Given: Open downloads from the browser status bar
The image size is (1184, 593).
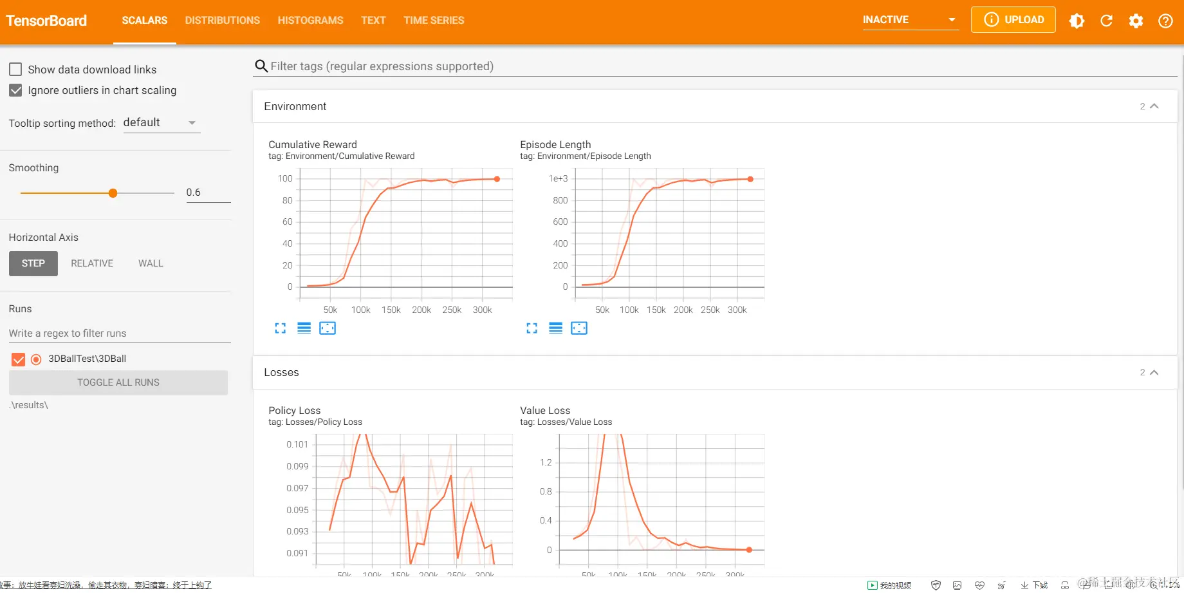Looking at the screenshot, I should [1034, 585].
